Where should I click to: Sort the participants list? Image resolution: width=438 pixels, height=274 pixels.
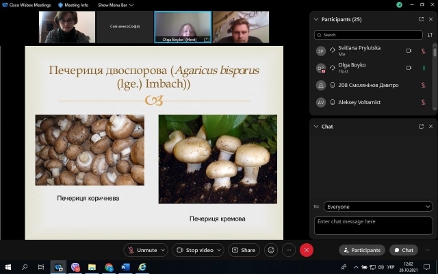[430, 34]
